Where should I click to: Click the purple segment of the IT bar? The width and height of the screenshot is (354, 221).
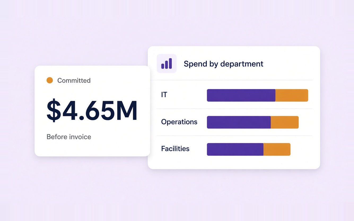[x=241, y=95]
